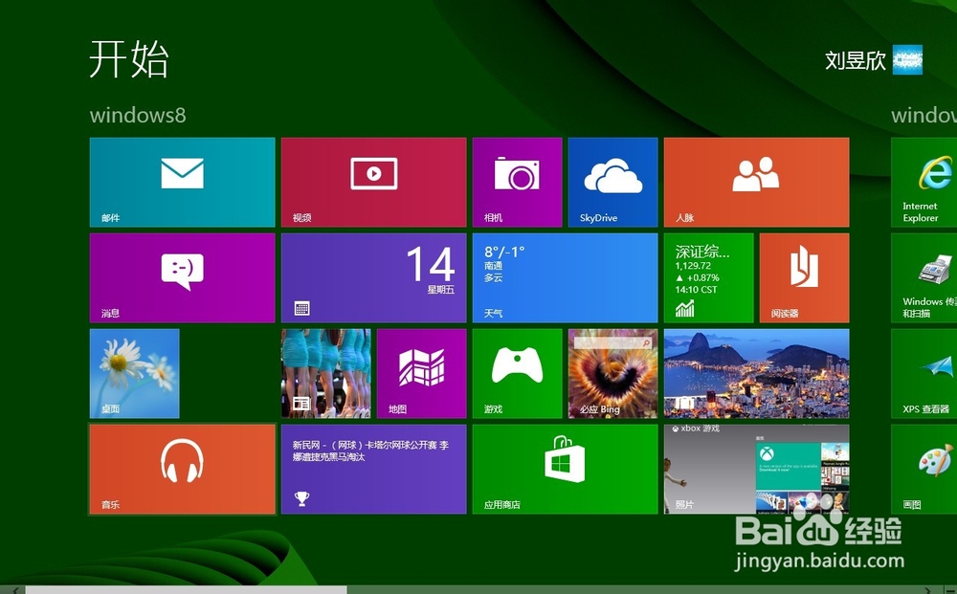Open the XPS Viewer (XPS 查看器) tile
The width and height of the screenshot is (957, 594).
924,374
